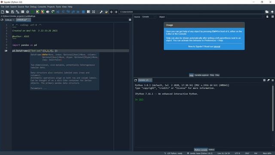Stop debugging with blue square icon

[x=83, y=12]
